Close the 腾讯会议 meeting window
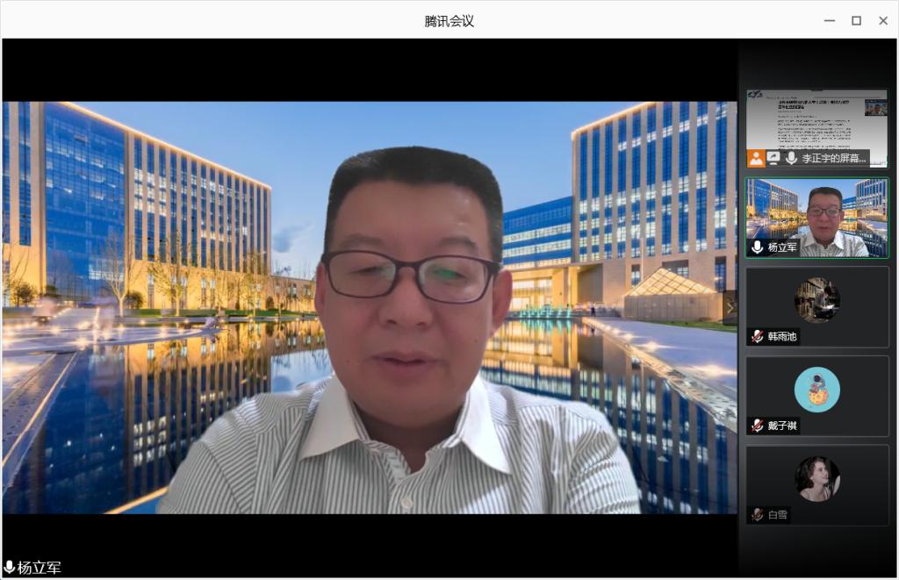Image resolution: width=899 pixels, height=580 pixels. 883,21
